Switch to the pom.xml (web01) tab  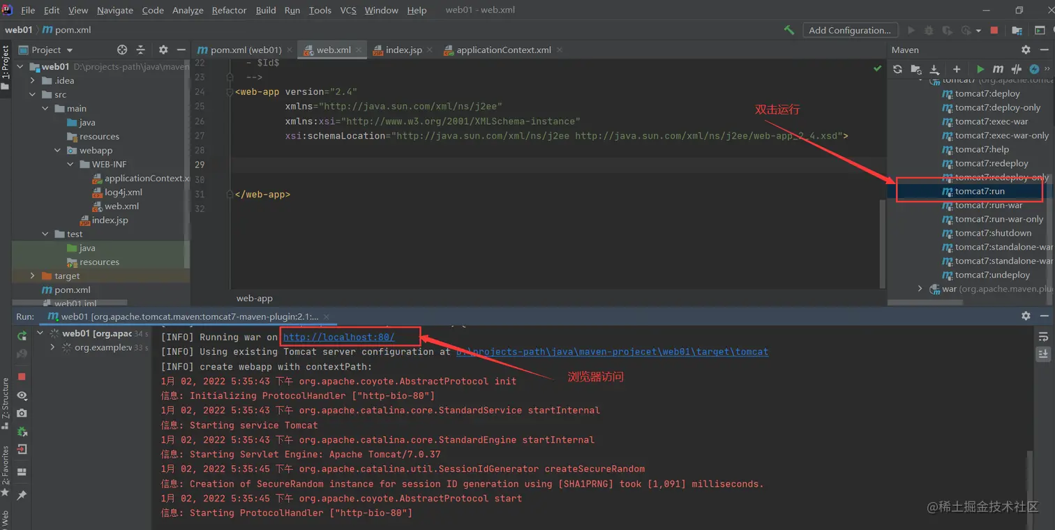(x=244, y=50)
